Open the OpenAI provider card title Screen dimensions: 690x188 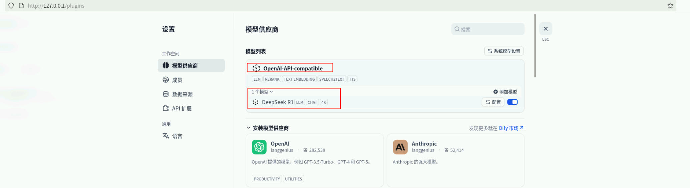pyautogui.click(x=280, y=144)
